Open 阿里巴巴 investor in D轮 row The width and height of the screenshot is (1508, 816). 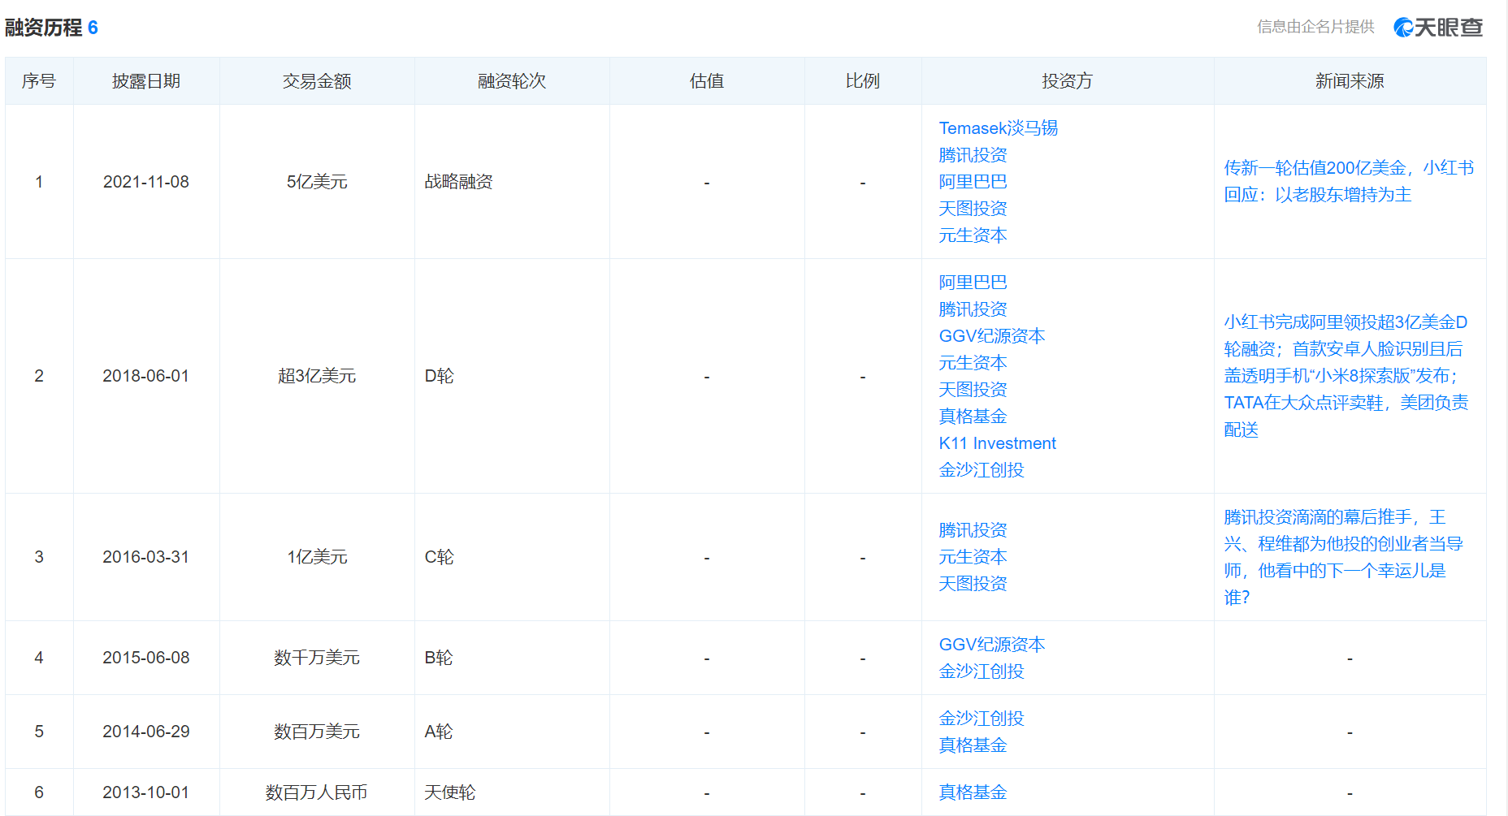[973, 283]
